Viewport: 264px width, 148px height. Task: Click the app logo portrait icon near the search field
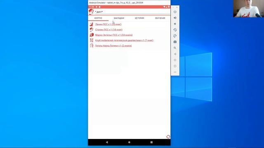91,12
